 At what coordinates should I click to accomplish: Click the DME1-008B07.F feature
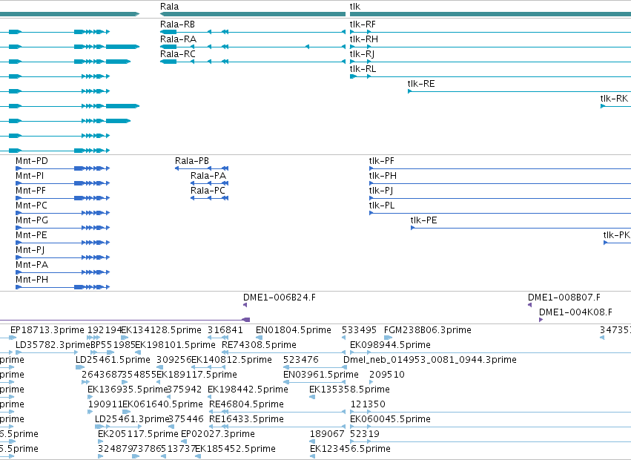tap(530, 305)
